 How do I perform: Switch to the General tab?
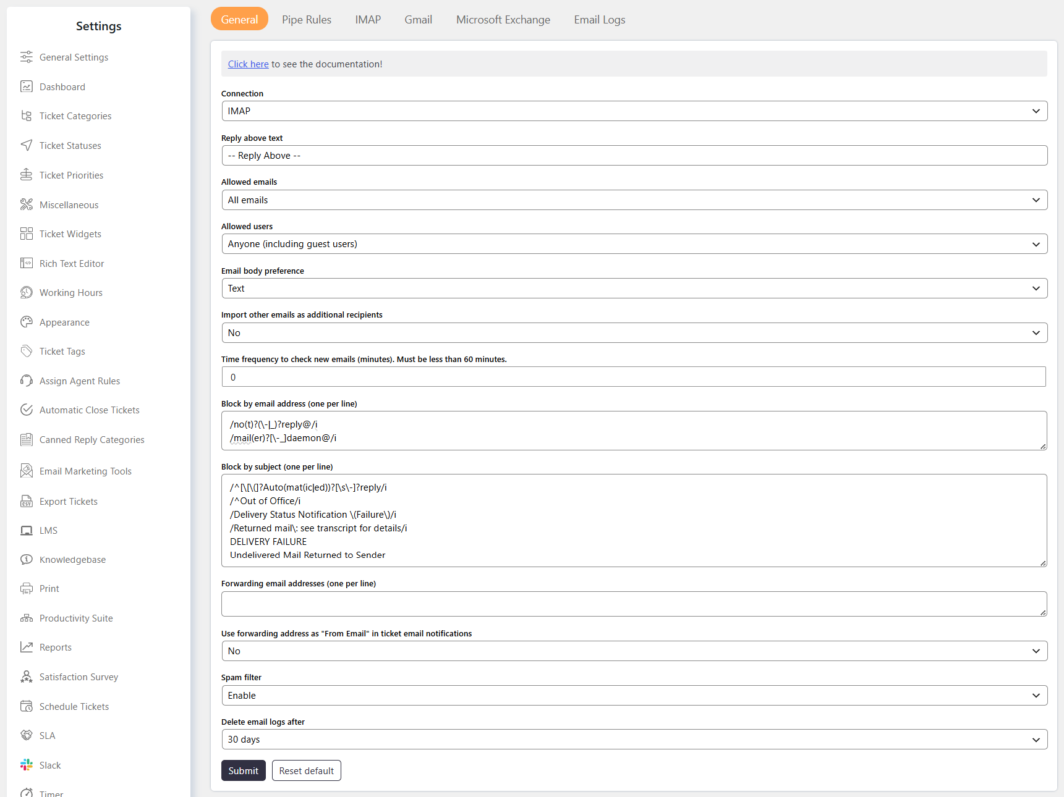(x=239, y=19)
